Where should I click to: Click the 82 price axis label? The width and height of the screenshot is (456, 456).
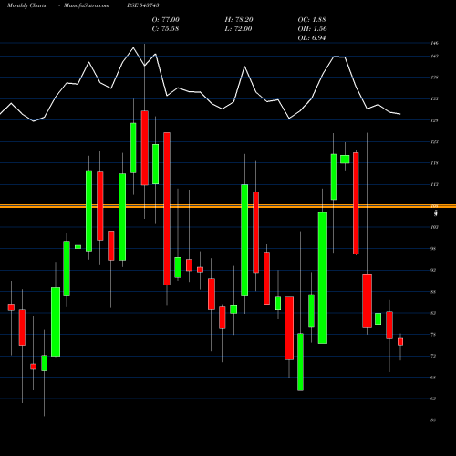[x=433, y=313]
